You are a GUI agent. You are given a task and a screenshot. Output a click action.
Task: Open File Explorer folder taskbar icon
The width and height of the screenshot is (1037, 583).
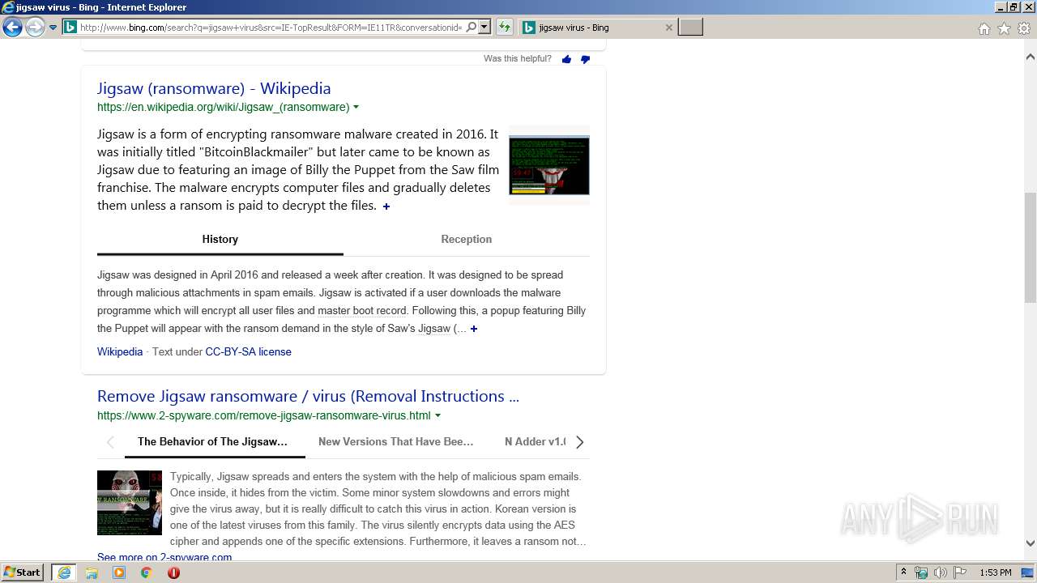[92, 572]
